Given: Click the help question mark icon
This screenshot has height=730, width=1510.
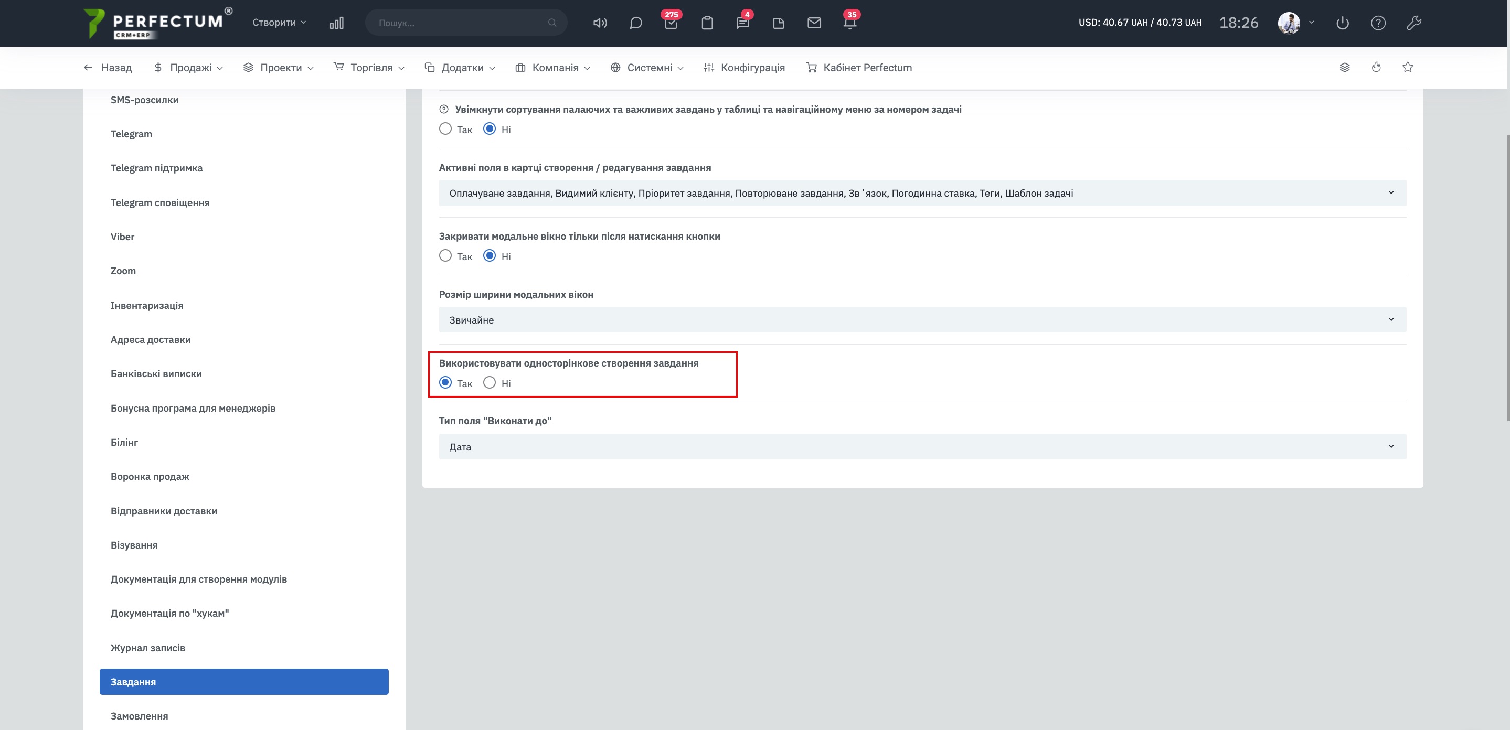Looking at the screenshot, I should coord(1378,24).
